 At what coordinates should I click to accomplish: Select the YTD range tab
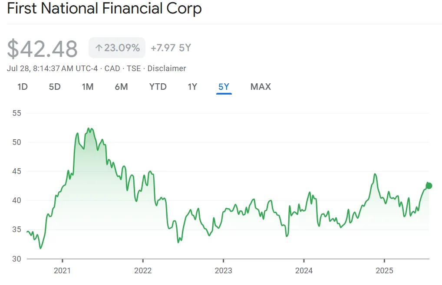[x=158, y=87]
